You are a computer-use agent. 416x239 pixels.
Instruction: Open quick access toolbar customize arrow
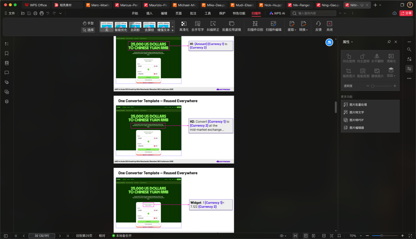(60, 13)
